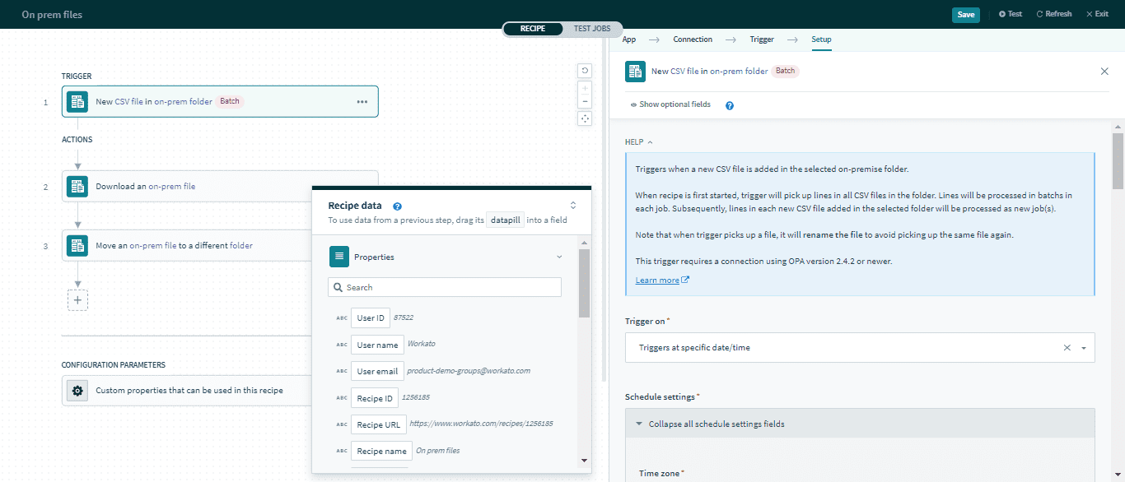Switch to the TEST JOBS tab
This screenshot has width=1125, height=482.
[592, 28]
